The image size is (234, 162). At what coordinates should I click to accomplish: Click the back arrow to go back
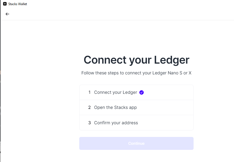[7, 14]
